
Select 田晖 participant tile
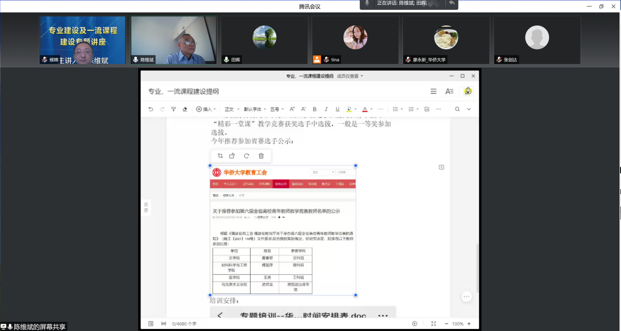tap(265, 40)
